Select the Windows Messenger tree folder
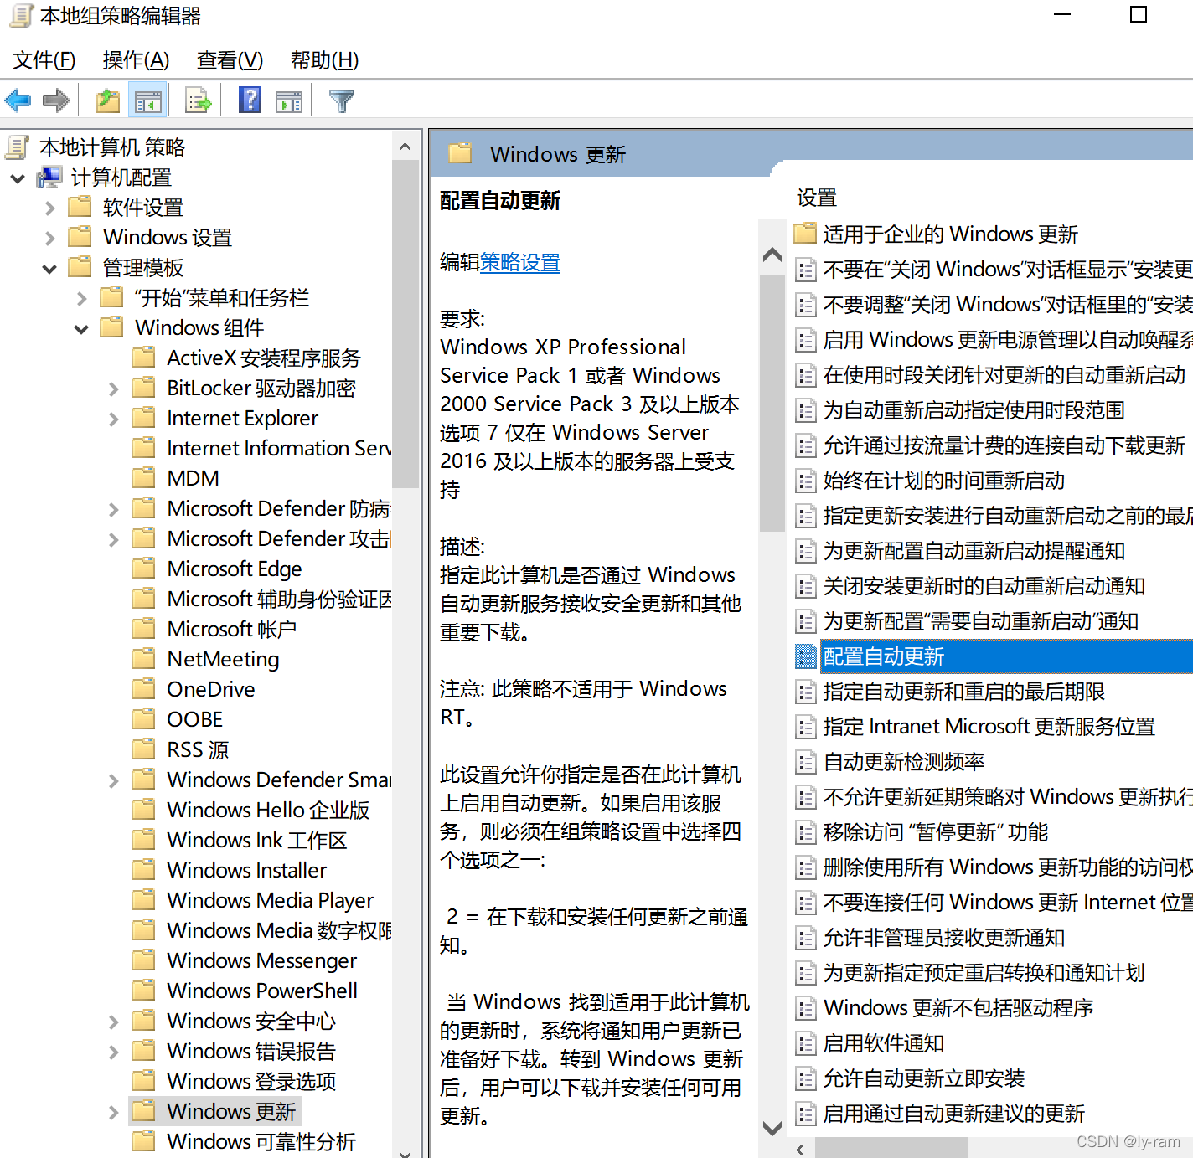The width and height of the screenshot is (1193, 1158). (261, 960)
